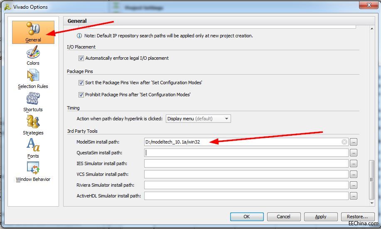The height and width of the screenshot is (229, 381).
Task: Click the 'Action when path delay hyperlink is clicked:' label
Action: click(x=120, y=119)
